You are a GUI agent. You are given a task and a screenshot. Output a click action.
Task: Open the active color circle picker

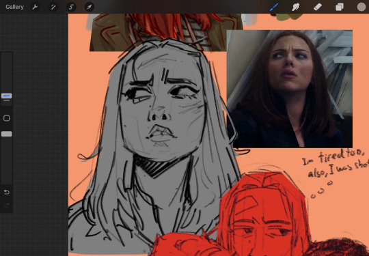(361, 7)
